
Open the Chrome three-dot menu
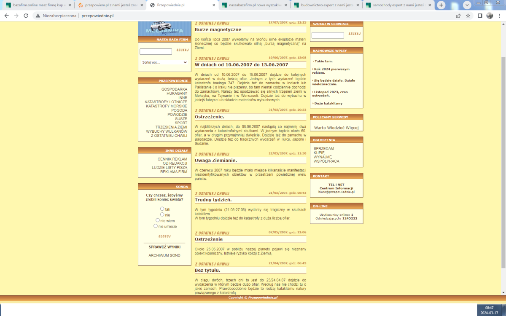(x=500, y=16)
